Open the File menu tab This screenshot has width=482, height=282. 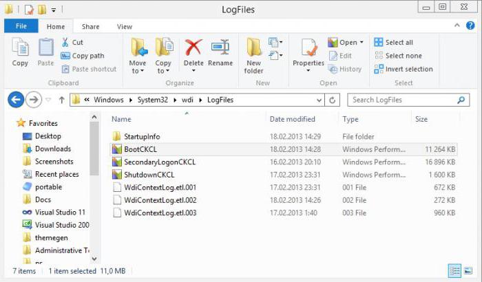tap(21, 26)
